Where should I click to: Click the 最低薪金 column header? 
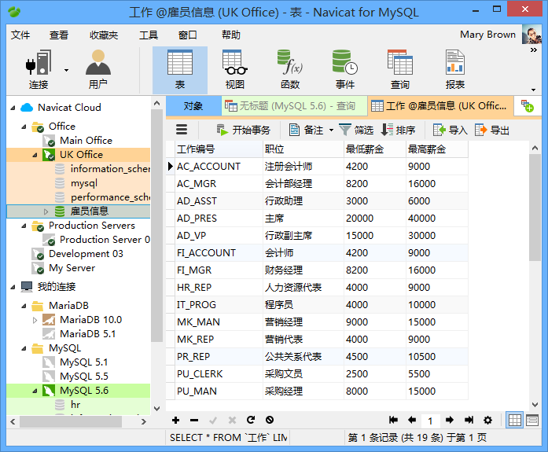point(374,149)
